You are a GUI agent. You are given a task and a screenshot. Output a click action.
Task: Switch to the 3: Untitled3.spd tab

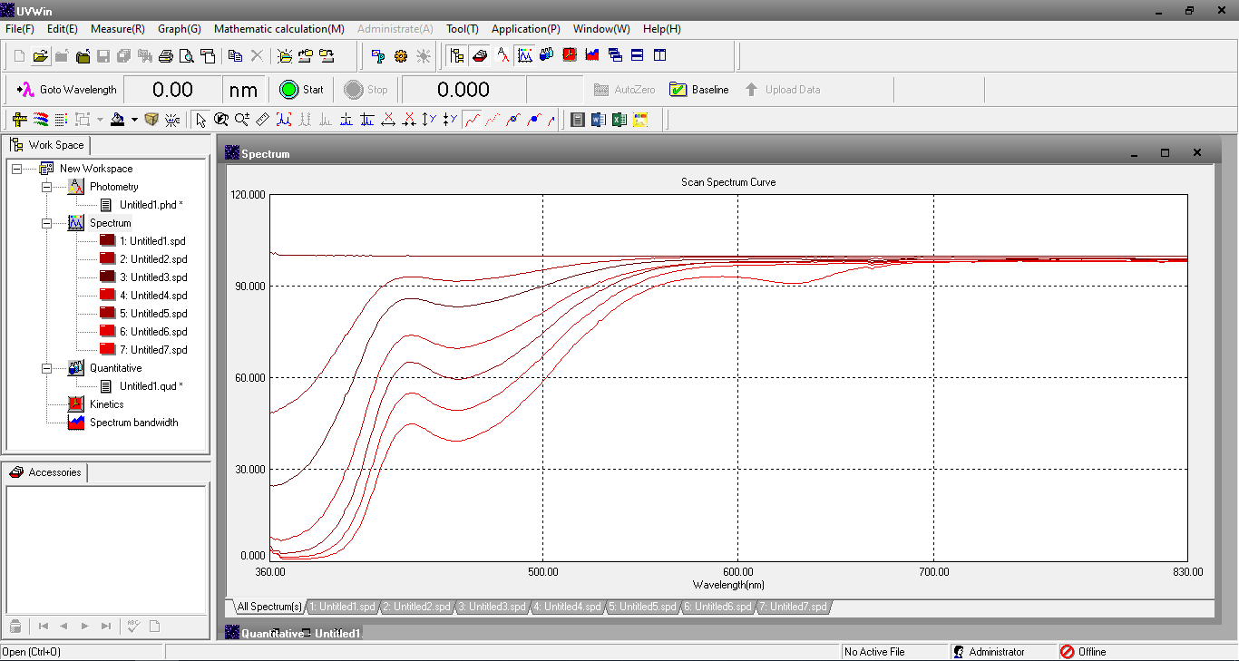click(x=491, y=607)
